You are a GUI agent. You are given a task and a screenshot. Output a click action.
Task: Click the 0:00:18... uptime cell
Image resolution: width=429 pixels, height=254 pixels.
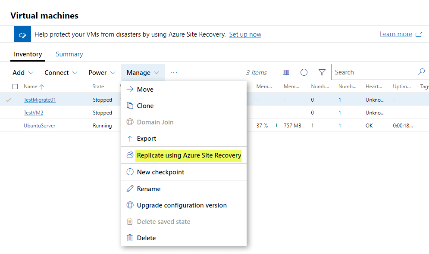point(403,126)
